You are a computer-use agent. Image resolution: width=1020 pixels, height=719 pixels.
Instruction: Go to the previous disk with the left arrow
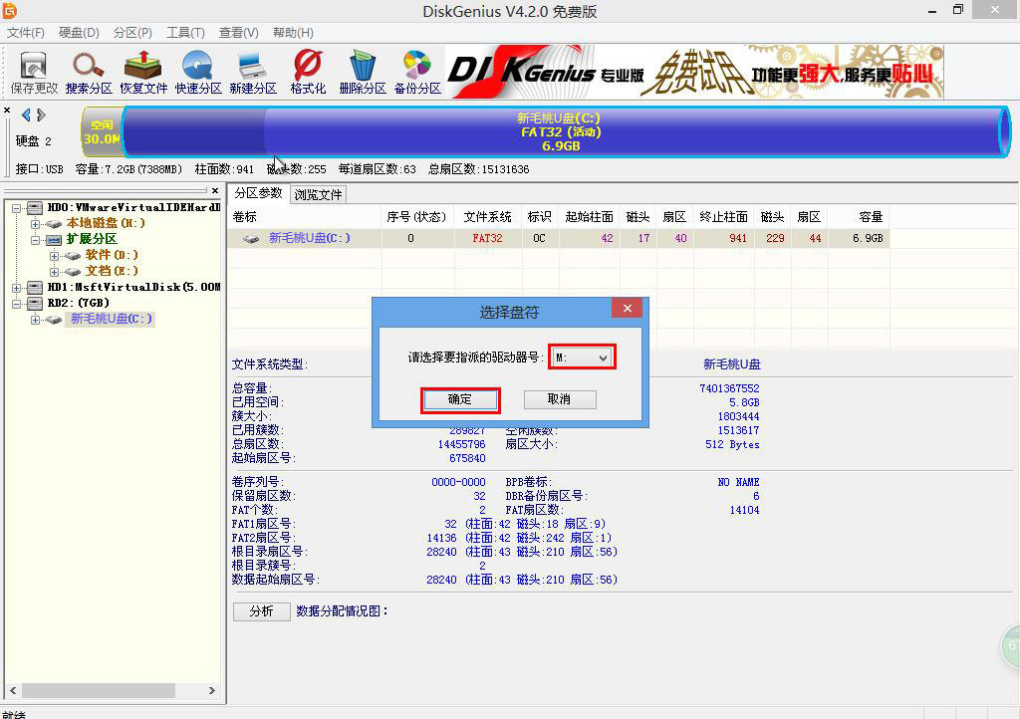click(26, 116)
